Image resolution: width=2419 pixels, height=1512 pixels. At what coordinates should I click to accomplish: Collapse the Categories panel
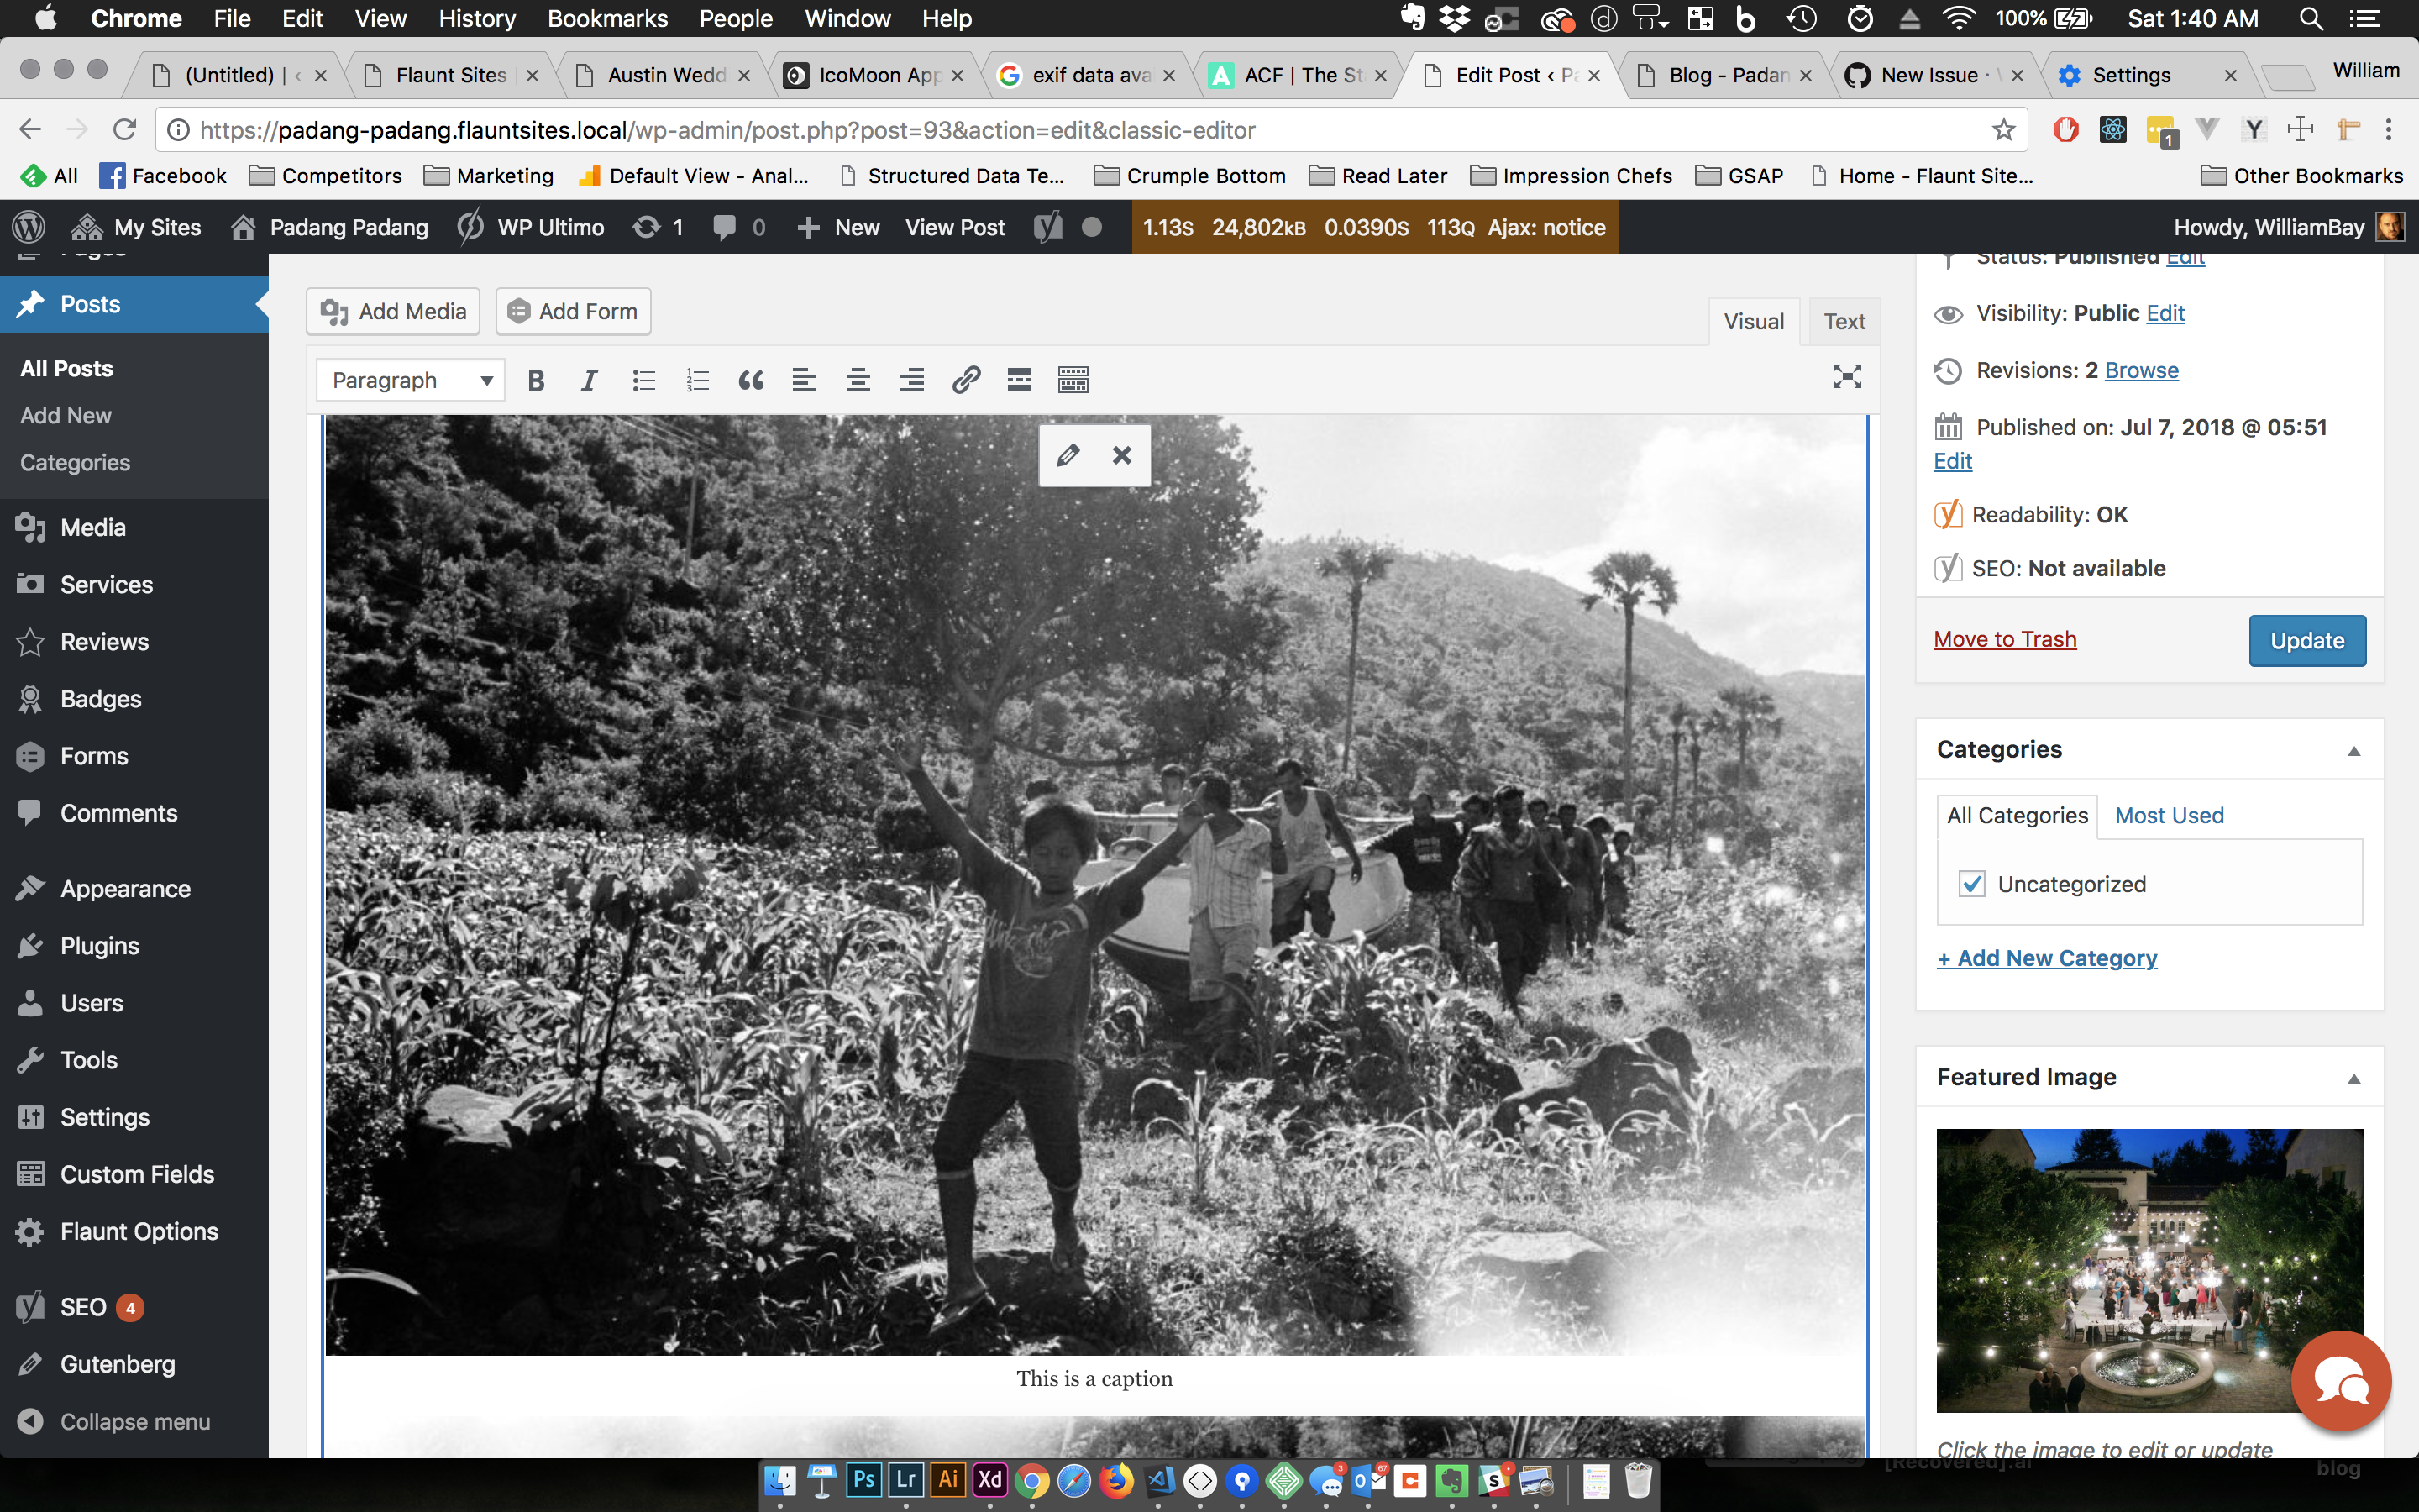point(2353,751)
